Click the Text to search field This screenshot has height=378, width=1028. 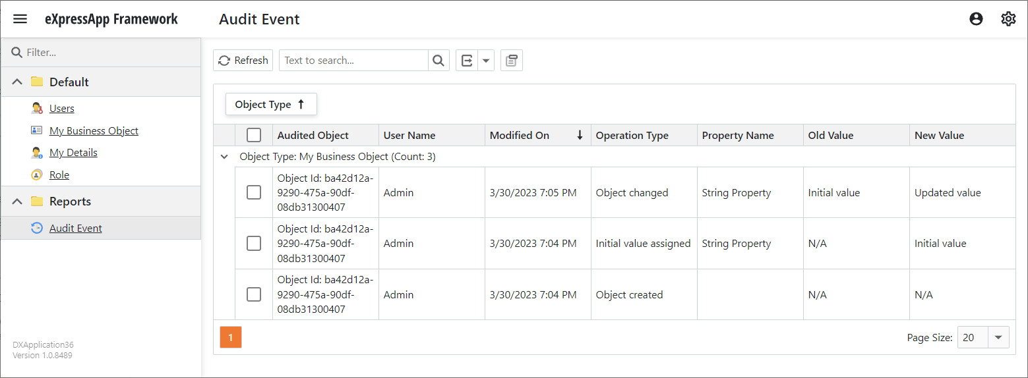[x=353, y=61]
